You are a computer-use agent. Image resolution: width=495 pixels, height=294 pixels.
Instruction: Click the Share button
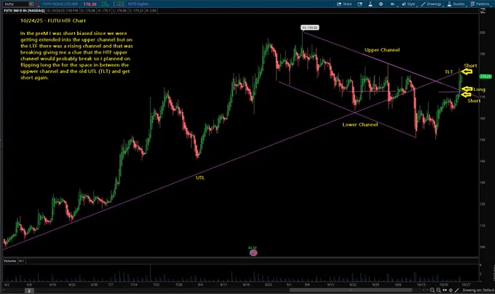pyautogui.click(x=344, y=4)
